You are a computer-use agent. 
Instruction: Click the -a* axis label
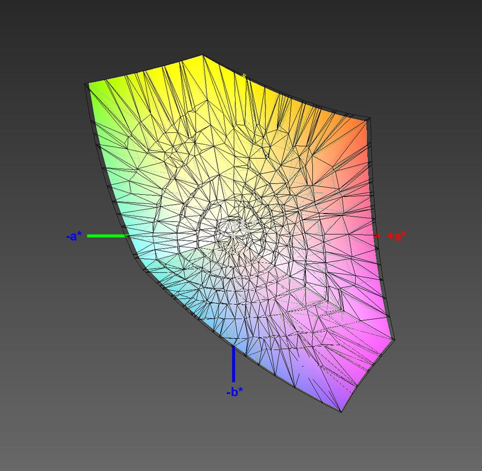pyautogui.click(x=74, y=236)
